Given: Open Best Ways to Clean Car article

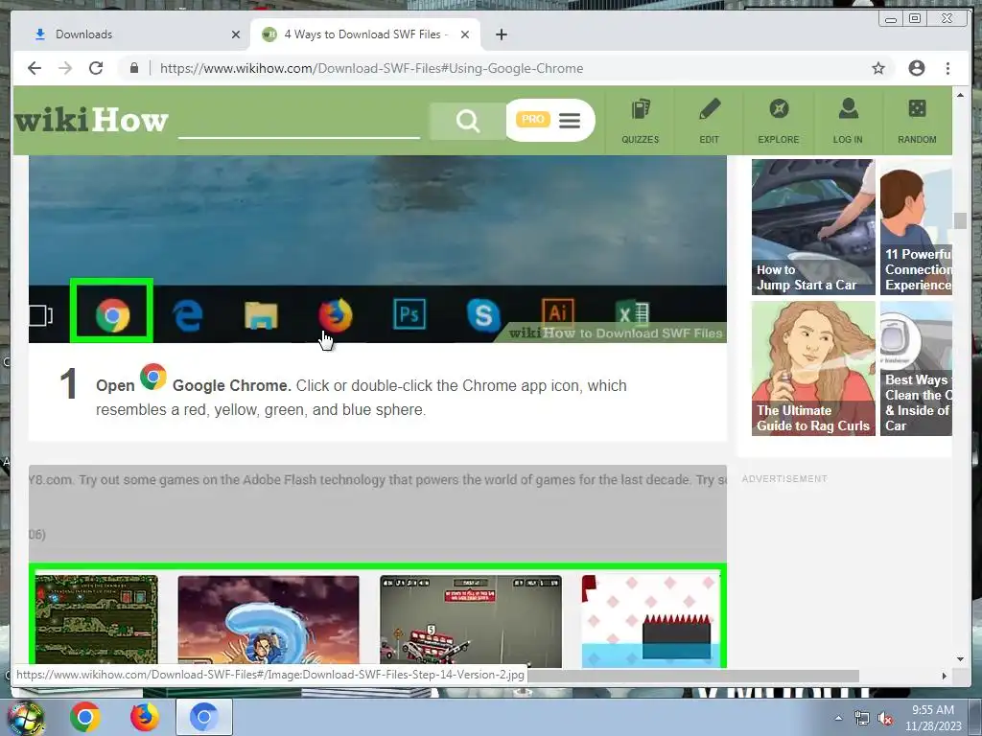Looking at the screenshot, I should (x=916, y=368).
